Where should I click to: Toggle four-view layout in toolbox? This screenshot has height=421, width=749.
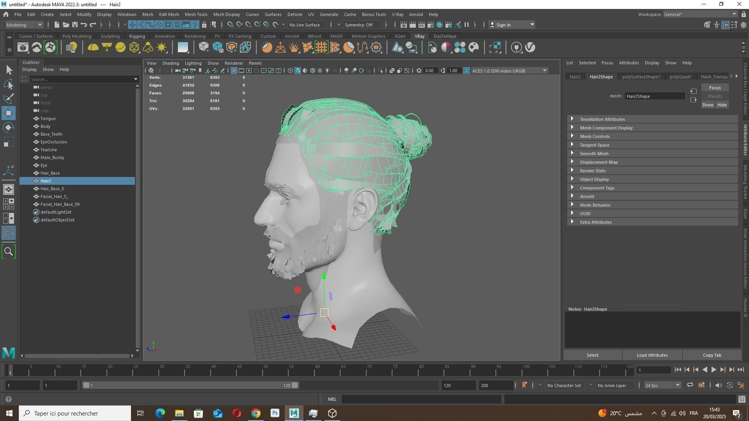tap(9, 203)
